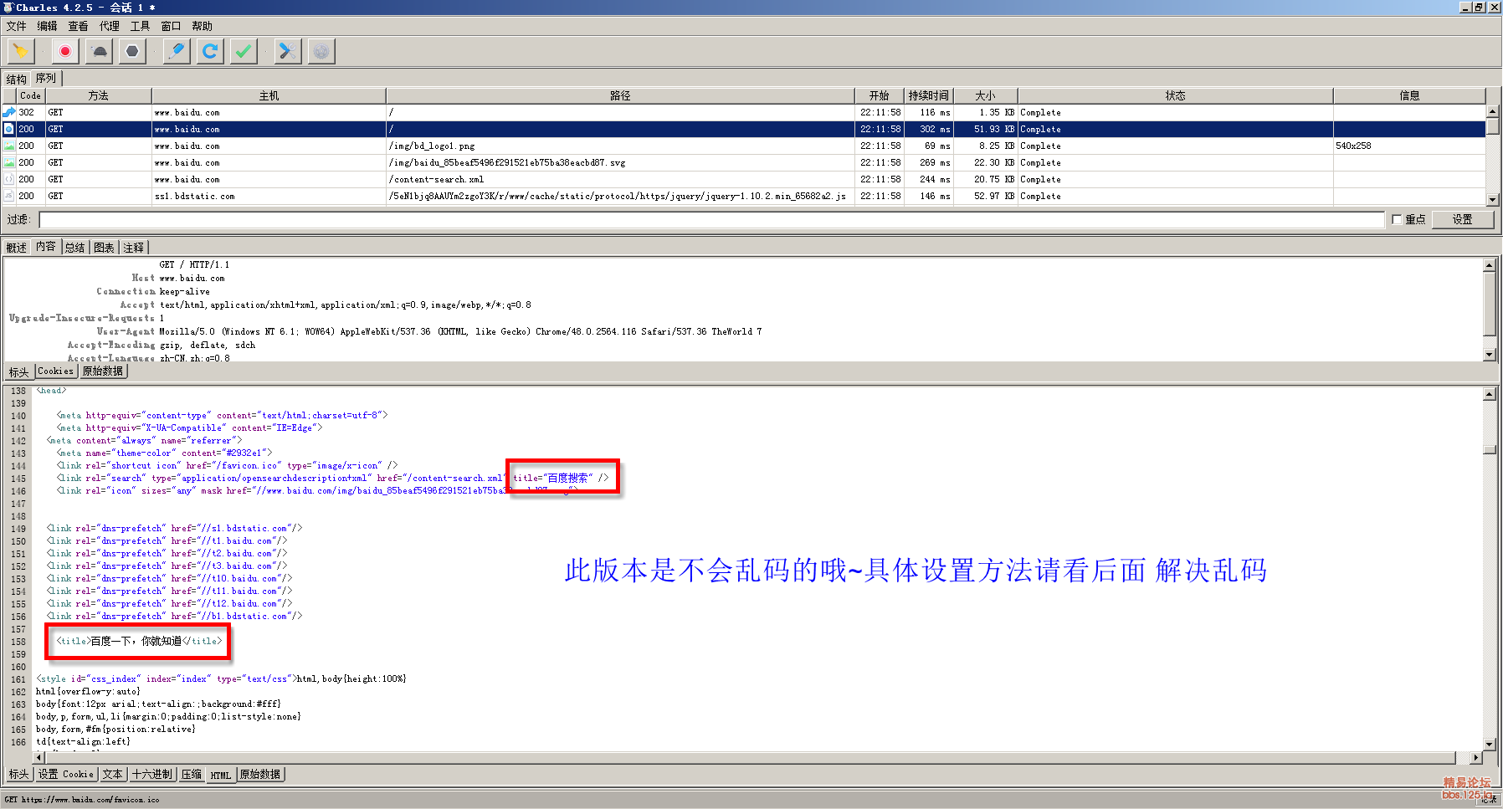This screenshot has width=1503, height=809.
Task: Select the response 标头 tab
Action: 18,775
